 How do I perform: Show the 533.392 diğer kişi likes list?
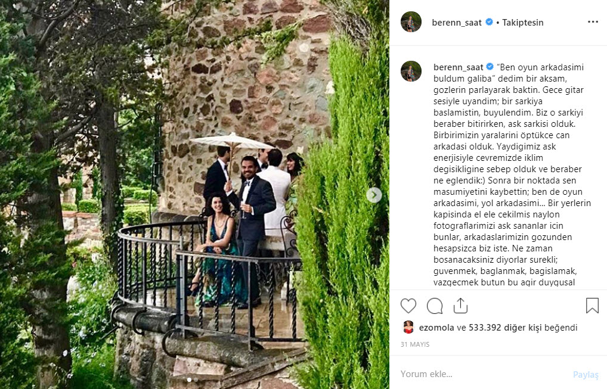(x=505, y=328)
